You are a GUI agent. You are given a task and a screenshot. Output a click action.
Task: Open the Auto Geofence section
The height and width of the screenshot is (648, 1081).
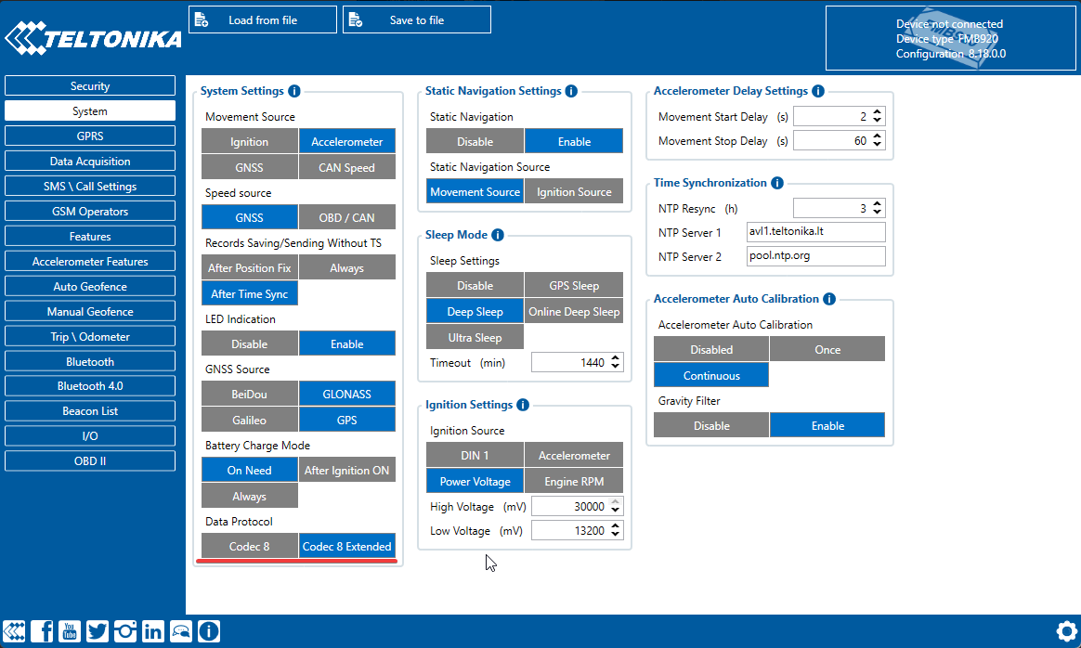90,287
